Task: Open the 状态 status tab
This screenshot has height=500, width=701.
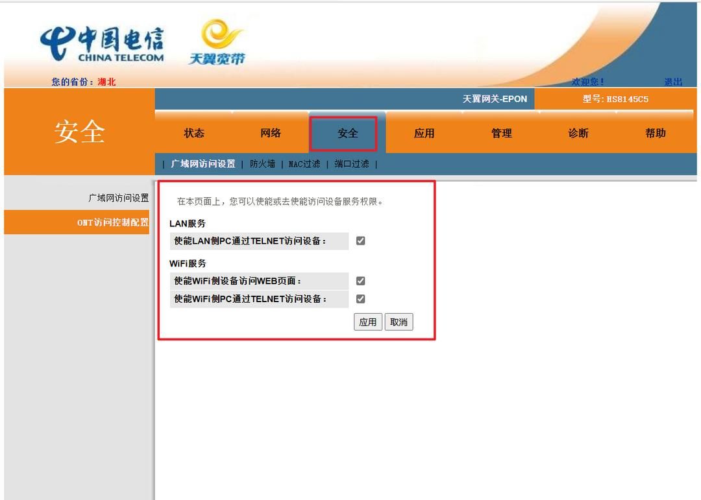Action: [194, 133]
